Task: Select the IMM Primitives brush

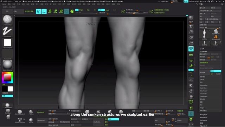Action: coord(20,120)
